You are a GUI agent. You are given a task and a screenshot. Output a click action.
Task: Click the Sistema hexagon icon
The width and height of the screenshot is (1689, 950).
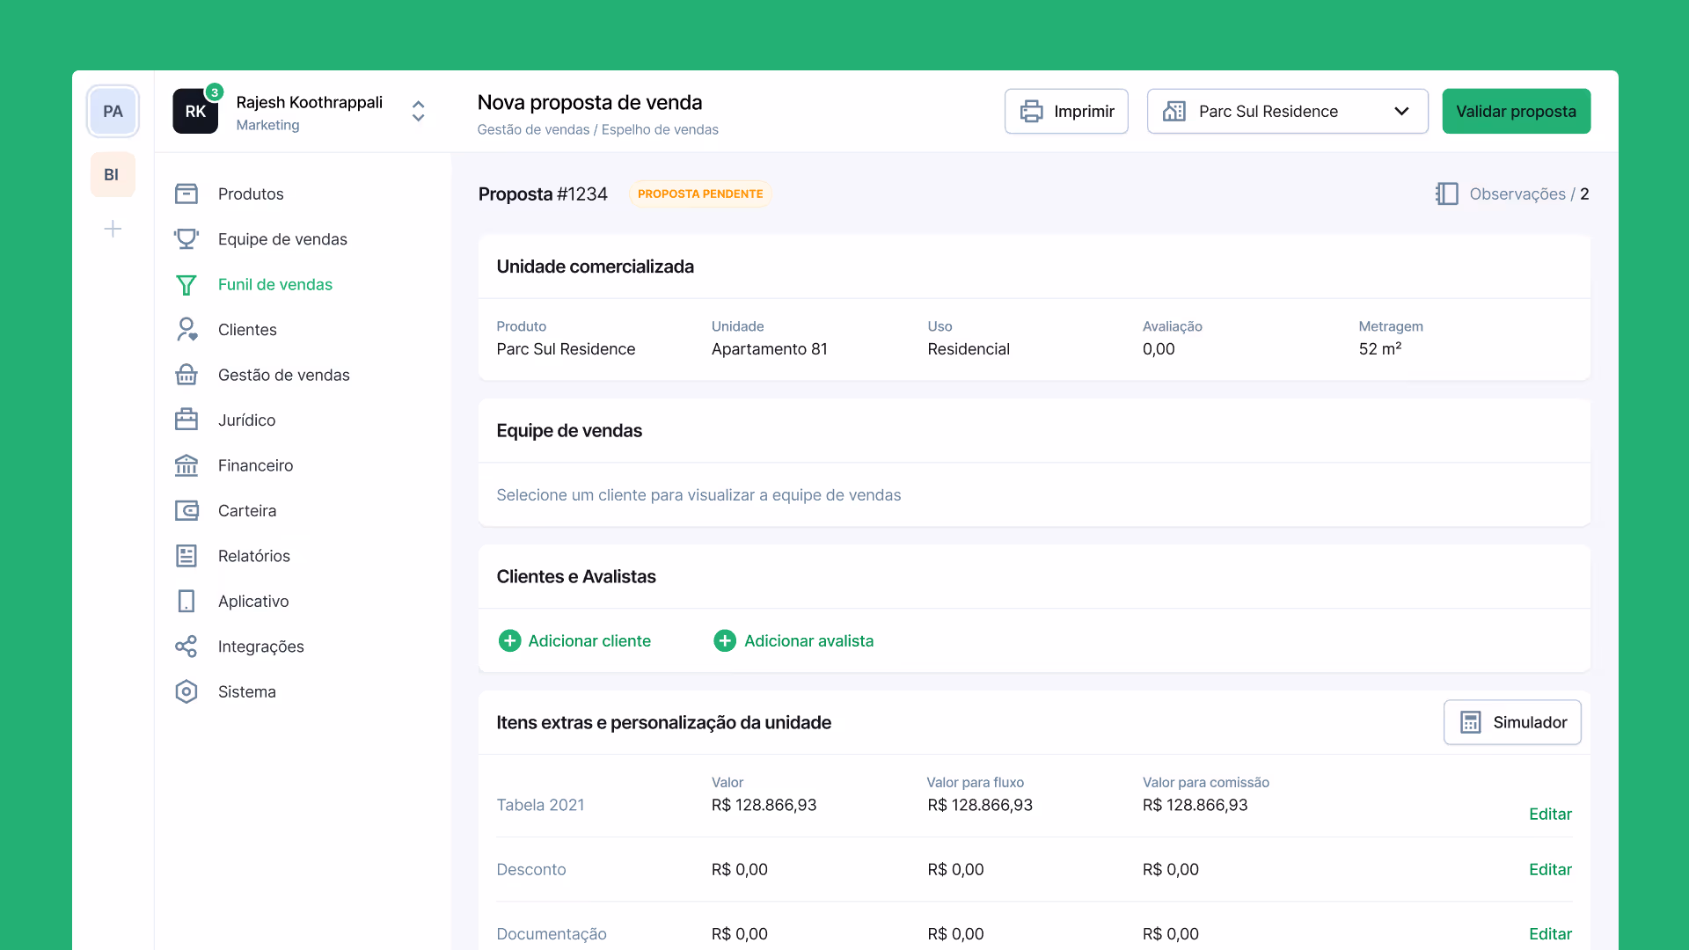coord(186,692)
